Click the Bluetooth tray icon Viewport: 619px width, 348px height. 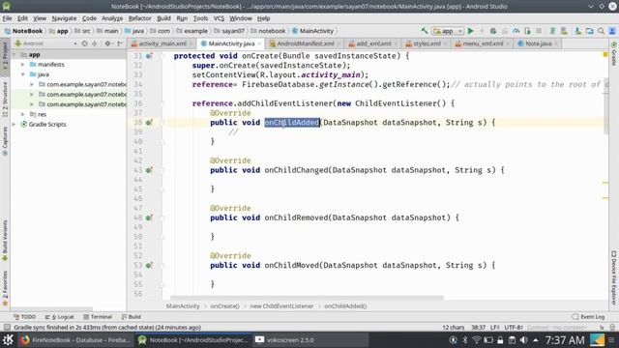[465, 339]
